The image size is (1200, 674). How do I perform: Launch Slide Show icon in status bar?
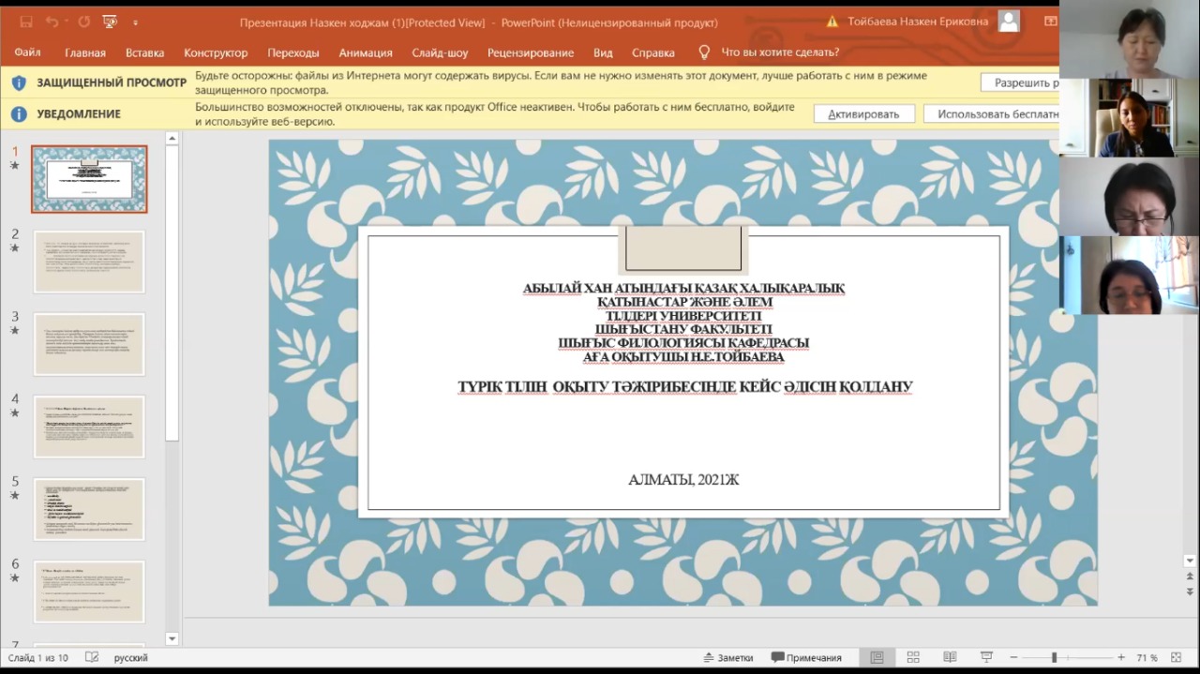(x=986, y=657)
